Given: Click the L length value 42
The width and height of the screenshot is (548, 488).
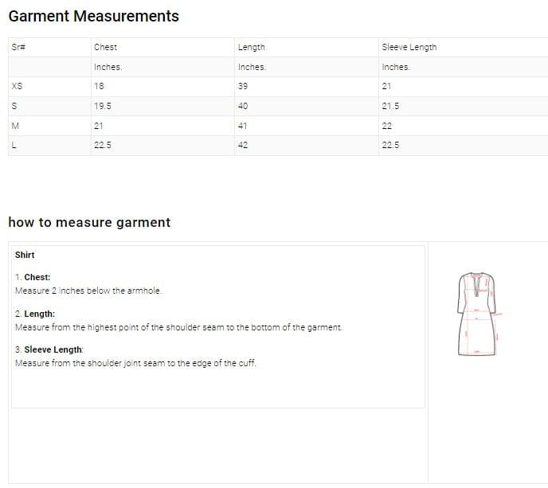Looking at the screenshot, I should (243, 146).
